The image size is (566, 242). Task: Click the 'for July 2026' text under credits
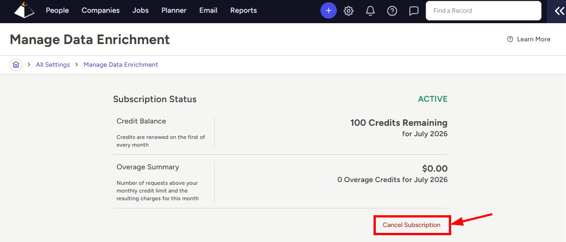[x=425, y=134]
